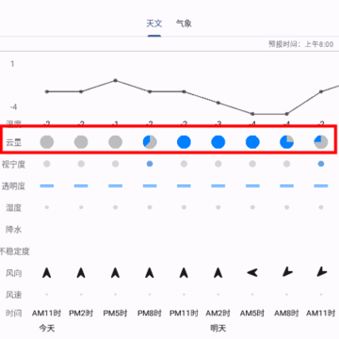
Task: Tap the 湿度 dot at PM8时
Action: click(x=150, y=207)
